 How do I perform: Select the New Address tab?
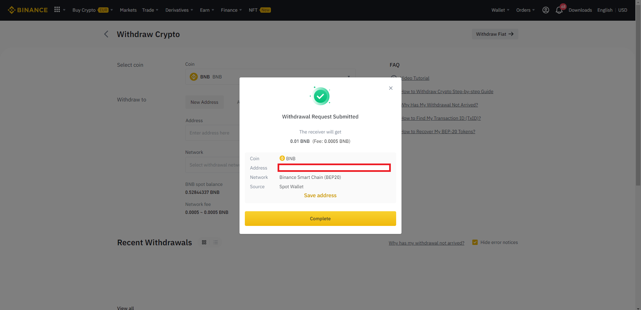tap(204, 102)
